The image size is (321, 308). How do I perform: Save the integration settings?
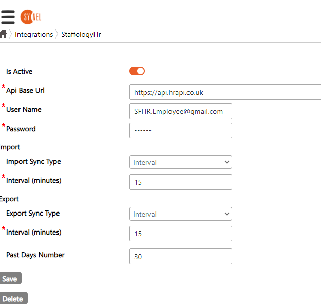click(10, 278)
